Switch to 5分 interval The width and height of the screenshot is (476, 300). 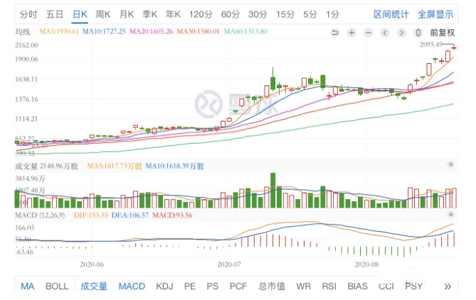click(x=310, y=14)
